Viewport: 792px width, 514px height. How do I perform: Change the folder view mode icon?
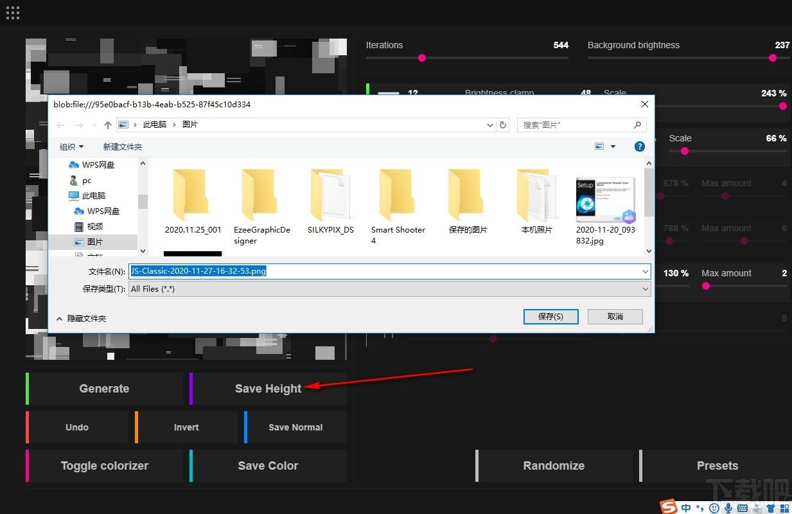[599, 146]
